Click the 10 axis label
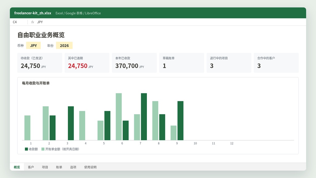316x178 pixels. tap(195, 143)
